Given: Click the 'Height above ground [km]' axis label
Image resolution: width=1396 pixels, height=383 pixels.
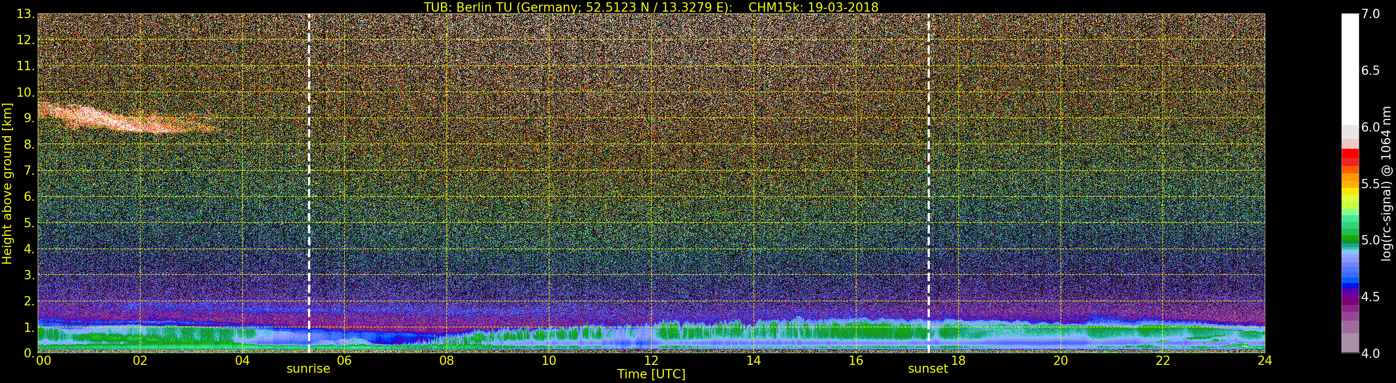Looking at the screenshot, I should tap(7, 184).
